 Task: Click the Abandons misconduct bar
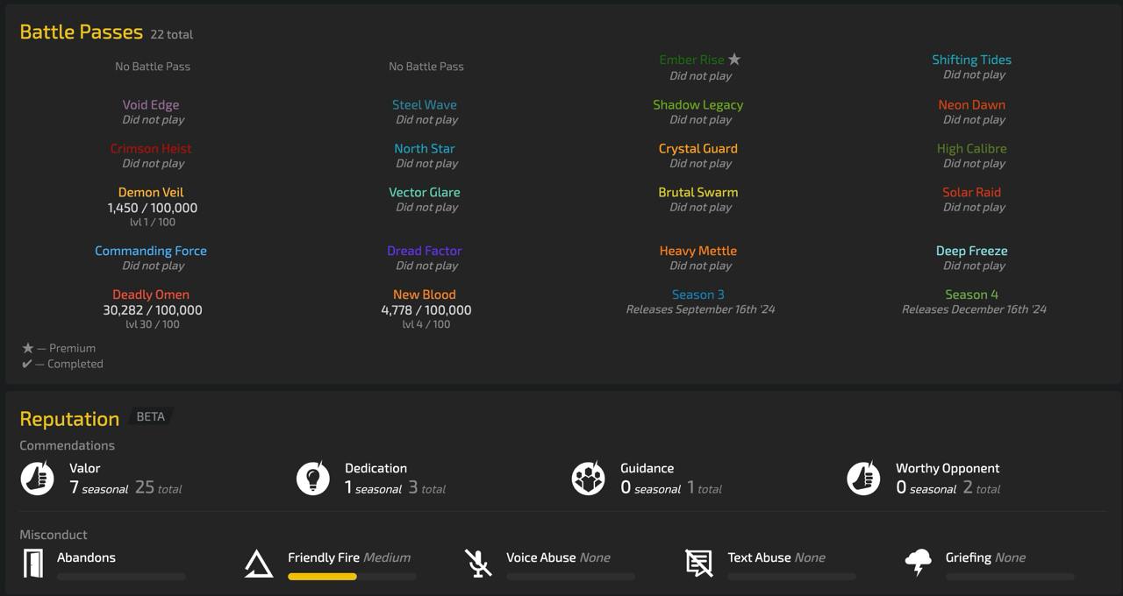click(x=121, y=577)
